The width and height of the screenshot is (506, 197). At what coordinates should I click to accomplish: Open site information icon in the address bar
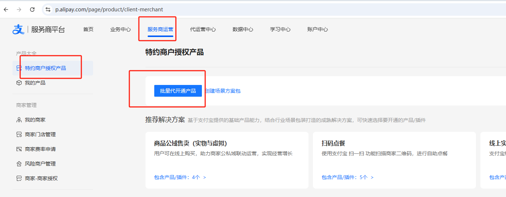tap(48, 10)
